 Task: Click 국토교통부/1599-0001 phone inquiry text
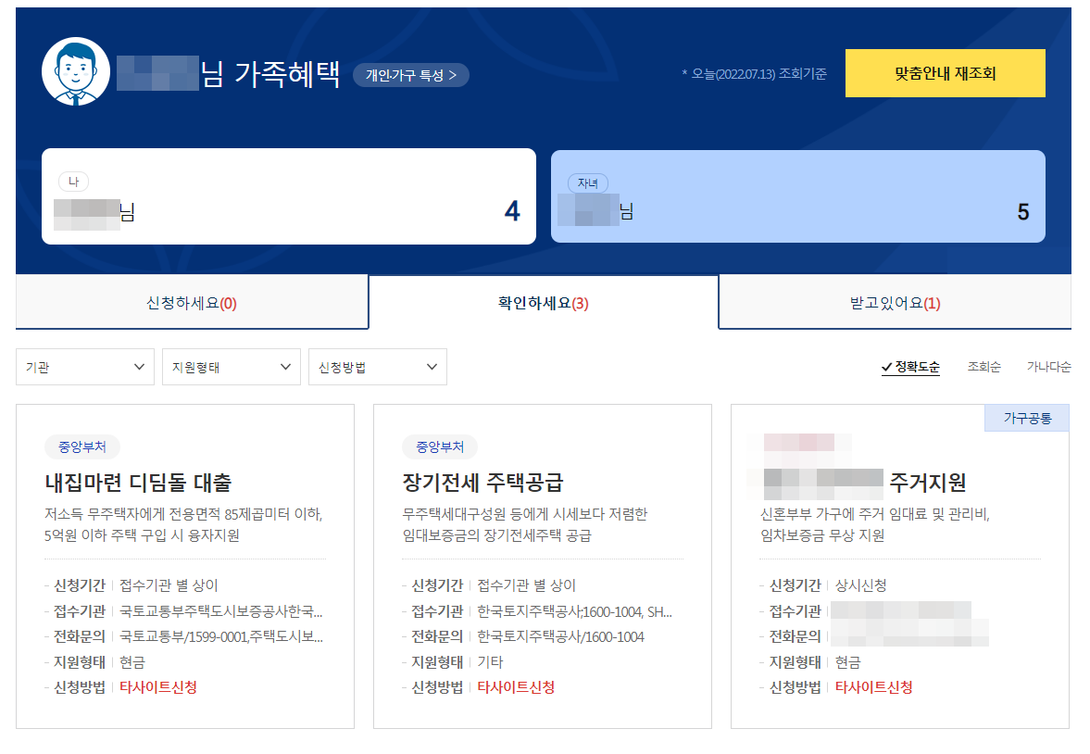tap(221, 636)
